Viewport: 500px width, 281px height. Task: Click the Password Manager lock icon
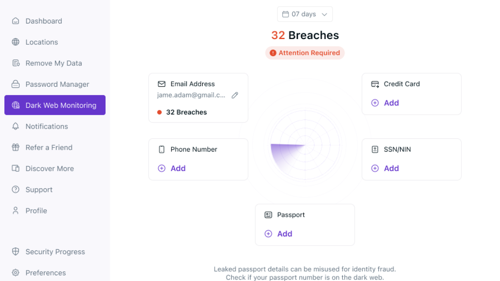(16, 84)
